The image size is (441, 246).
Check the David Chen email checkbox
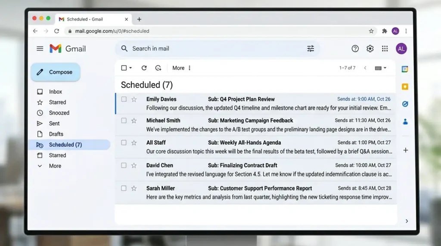pos(124,166)
